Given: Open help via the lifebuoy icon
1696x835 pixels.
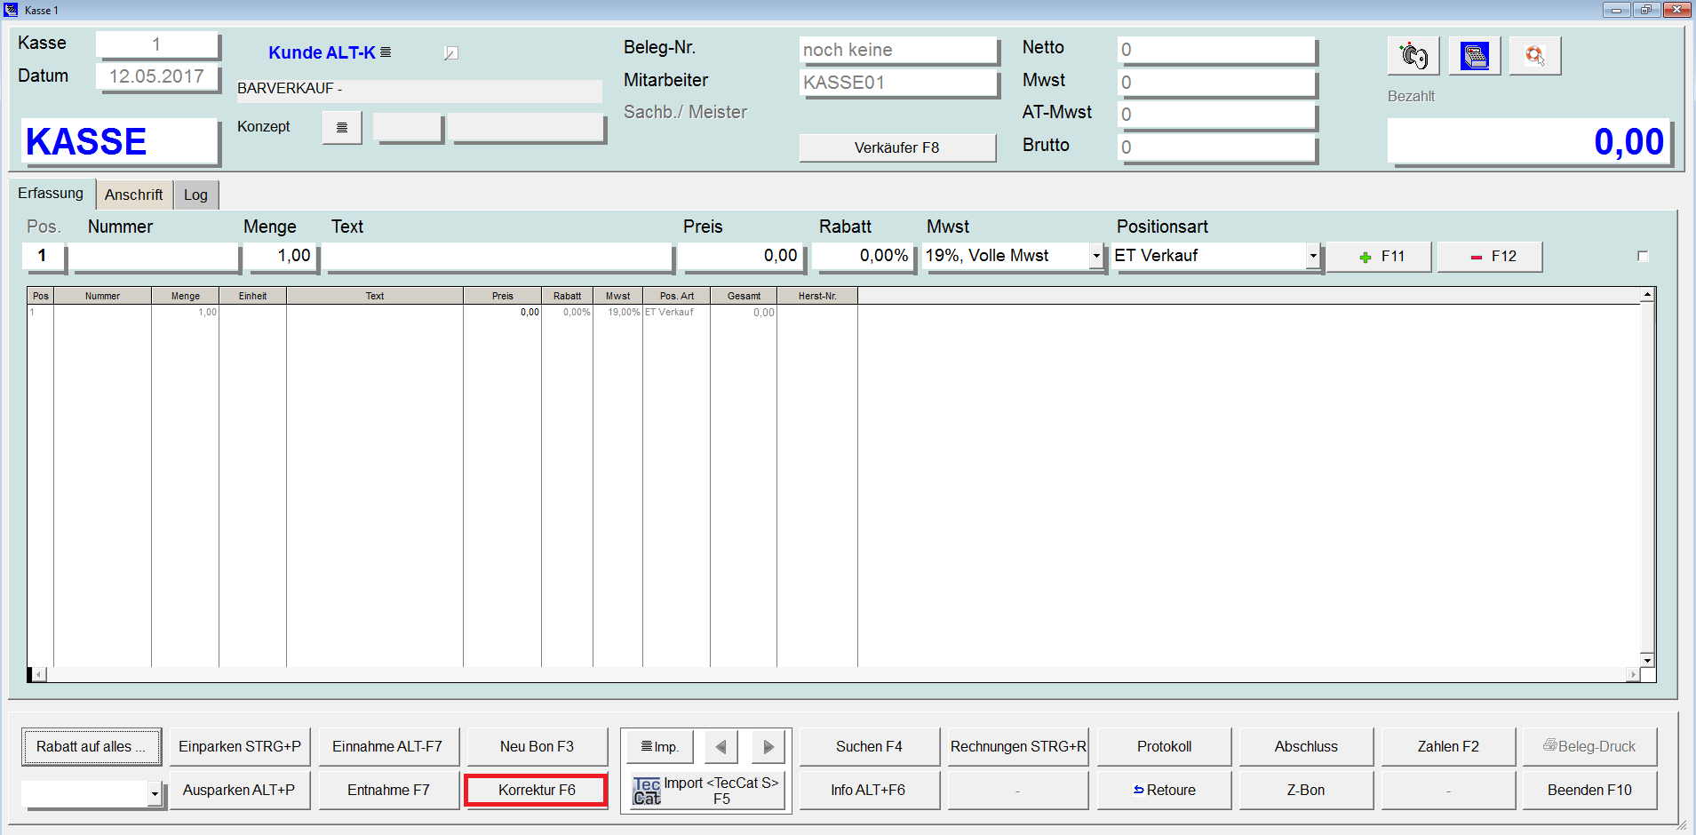Looking at the screenshot, I should (1535, 56).
